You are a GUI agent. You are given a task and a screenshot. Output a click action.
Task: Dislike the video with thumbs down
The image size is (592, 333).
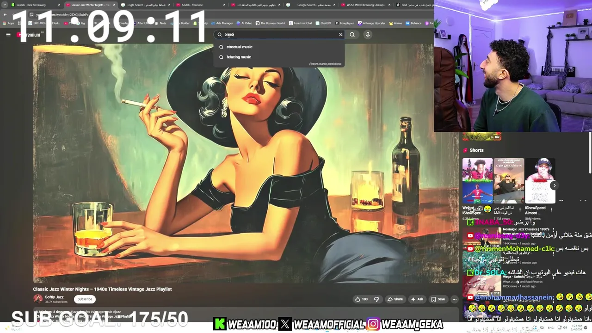click(376, 299)
